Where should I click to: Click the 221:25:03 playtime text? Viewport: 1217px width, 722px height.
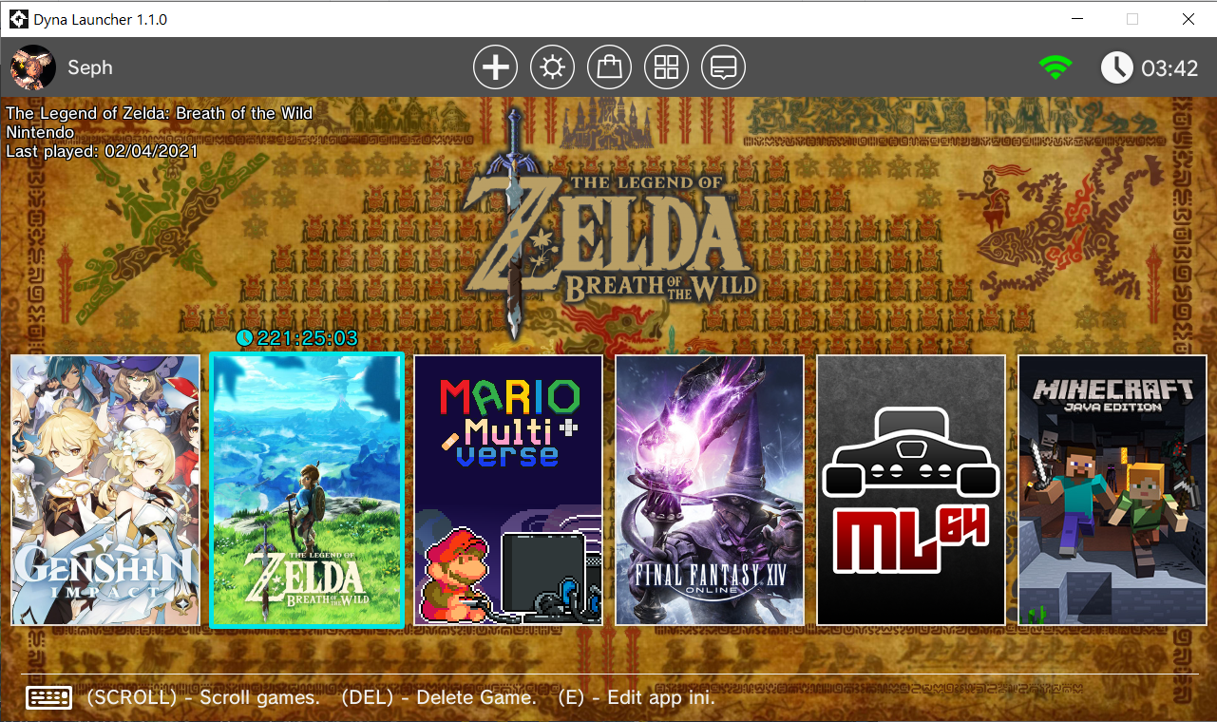pyautogui.click(x=307, y=337)
